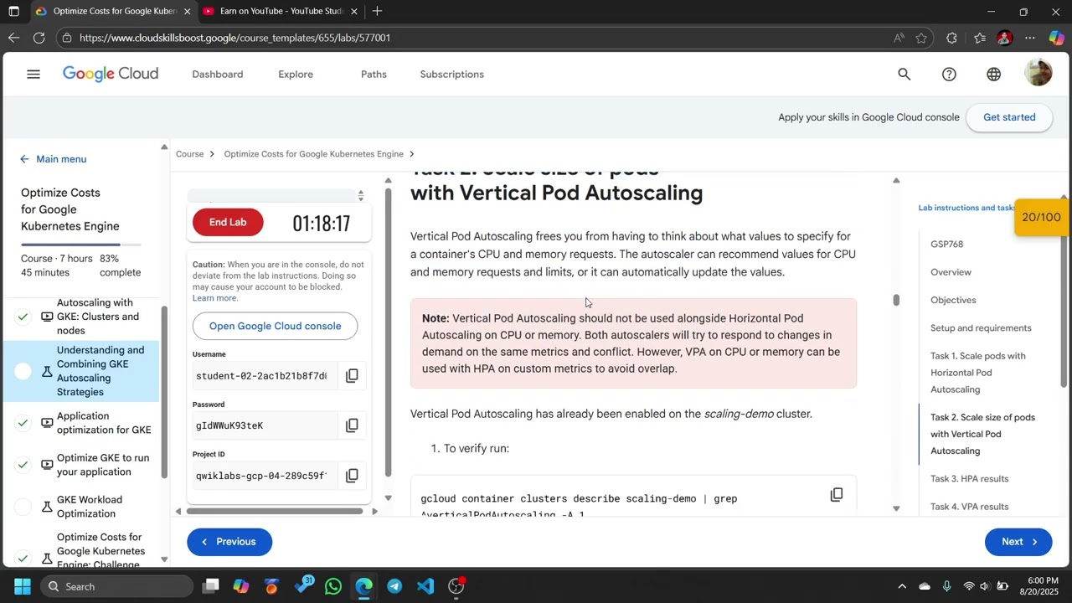Click the search magnifier icon
Viewport: 1072px width, 603px height.
(x=904, y=75)
